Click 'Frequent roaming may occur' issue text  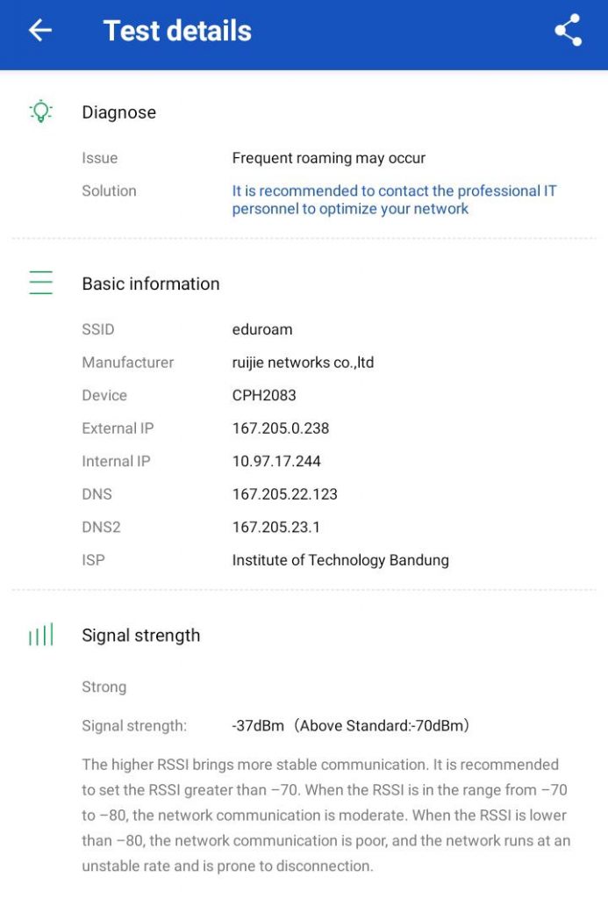tap(328, 158)
